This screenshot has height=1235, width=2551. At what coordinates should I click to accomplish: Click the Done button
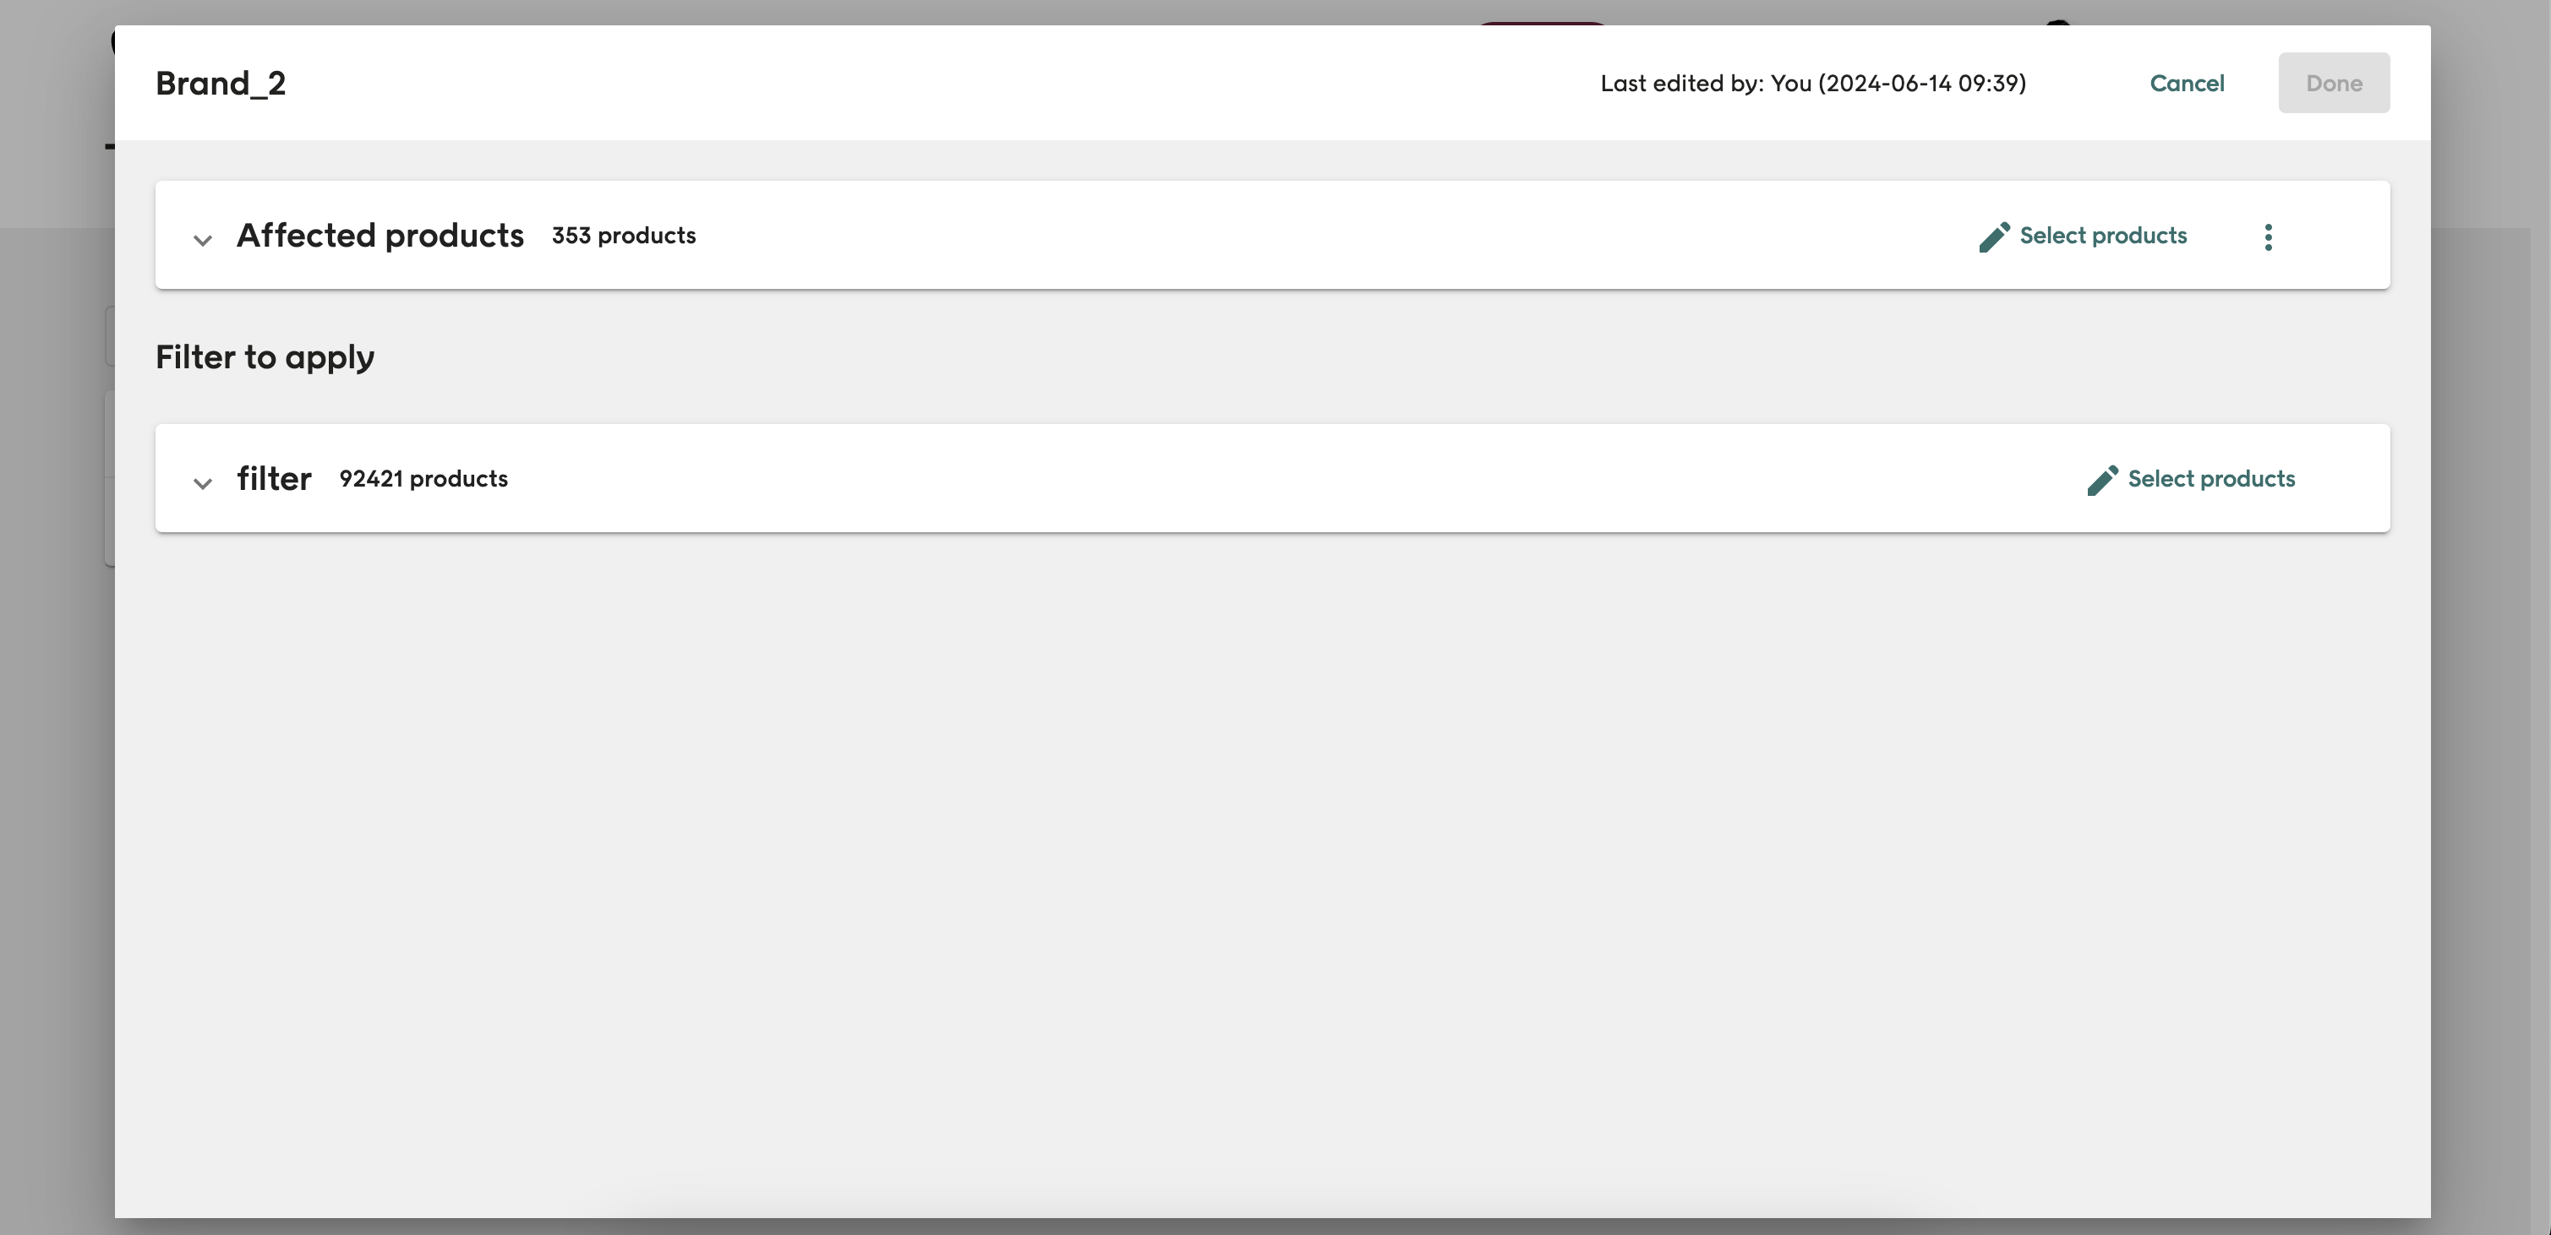(2333, 83)
